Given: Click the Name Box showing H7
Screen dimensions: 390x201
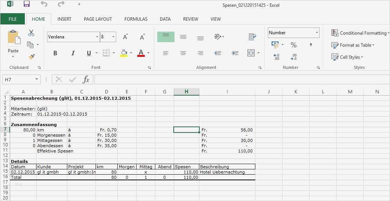Looking at the screenshot, I should tap(21, 79).
